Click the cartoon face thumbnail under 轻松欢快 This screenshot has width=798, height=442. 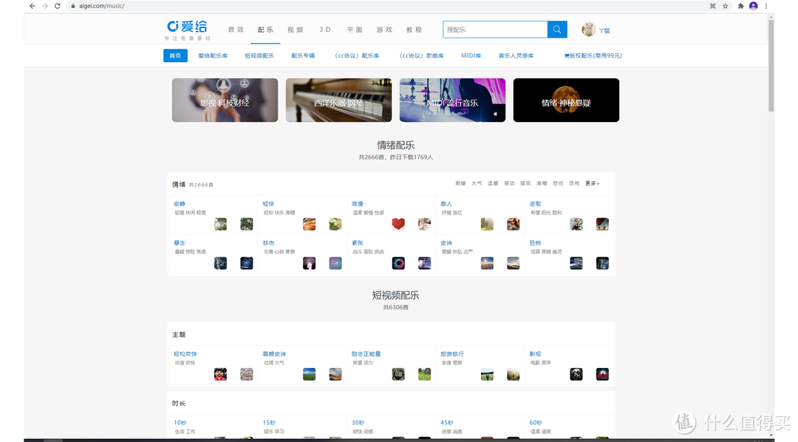[x=220, y=374]
